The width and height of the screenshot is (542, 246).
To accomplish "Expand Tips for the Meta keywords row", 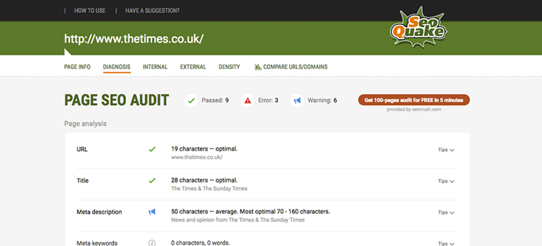I will pos(446,244).
